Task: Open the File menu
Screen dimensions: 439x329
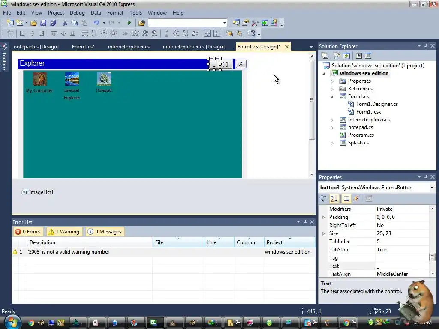Action: (x=7, y=13)
